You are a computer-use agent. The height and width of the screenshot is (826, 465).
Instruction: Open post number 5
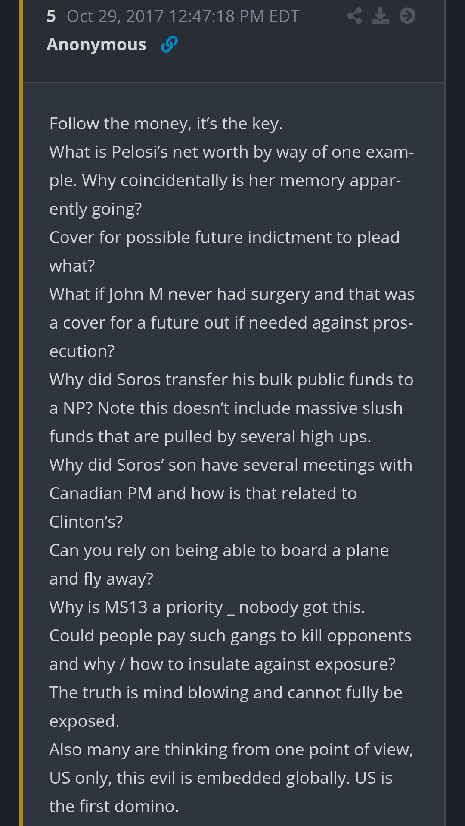(51, 16)
